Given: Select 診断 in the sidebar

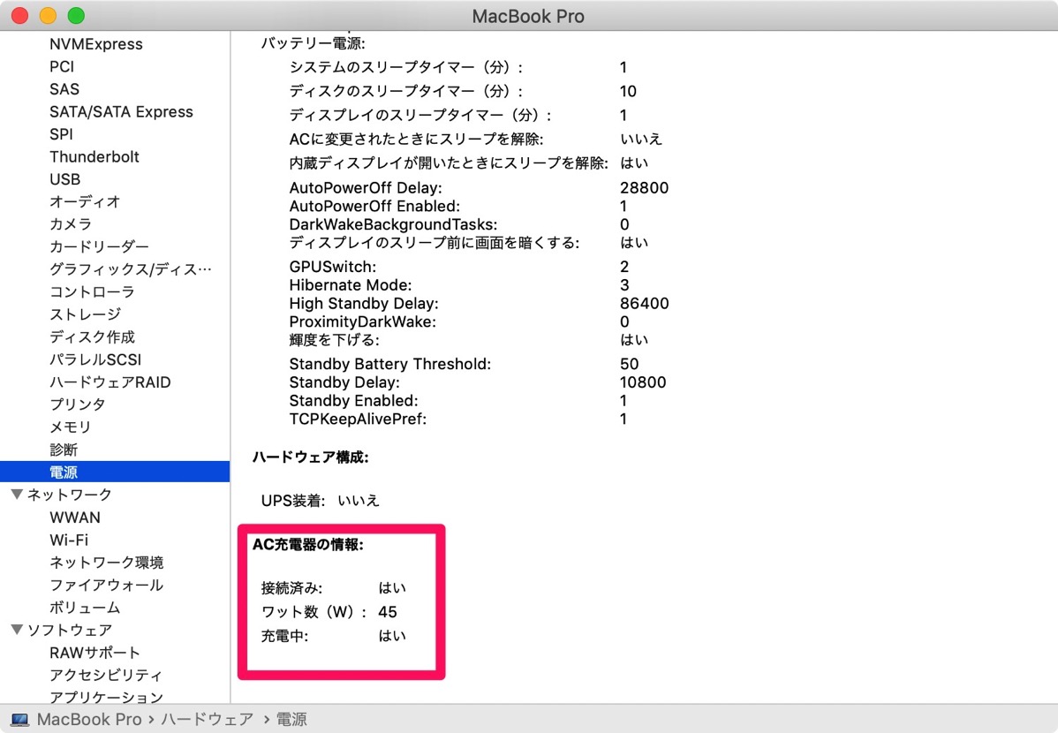Looking at the screenshot, I should pyautogui.click(x=64, y=450).
